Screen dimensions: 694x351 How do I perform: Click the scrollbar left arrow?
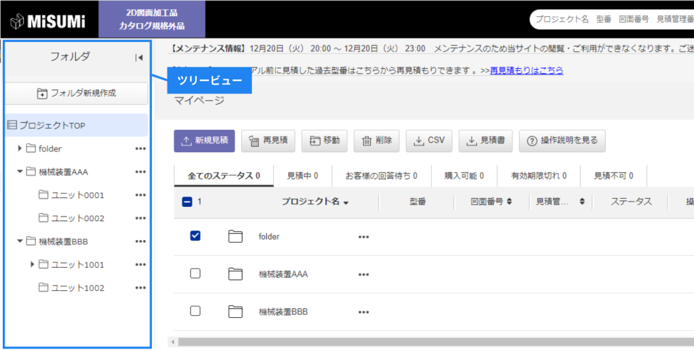click(173, 342)
